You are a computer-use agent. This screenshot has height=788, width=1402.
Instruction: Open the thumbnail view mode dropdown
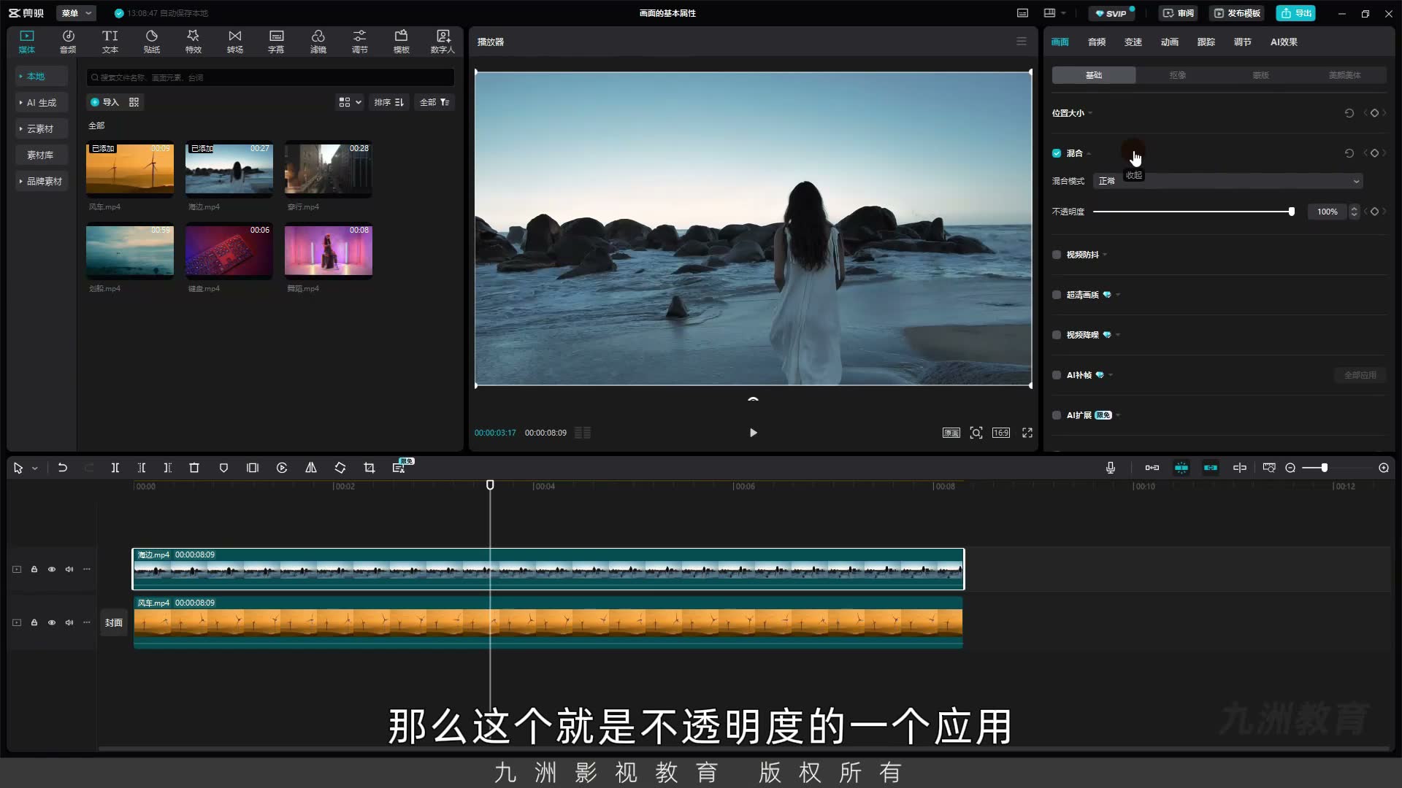(x=350, y=102)
